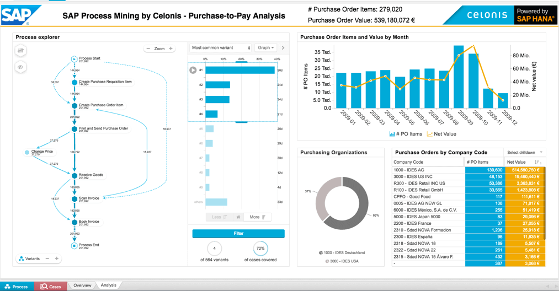559x291 pixels.
Task: Click the 'others' variants bar
Action: (x=216, y=202)
